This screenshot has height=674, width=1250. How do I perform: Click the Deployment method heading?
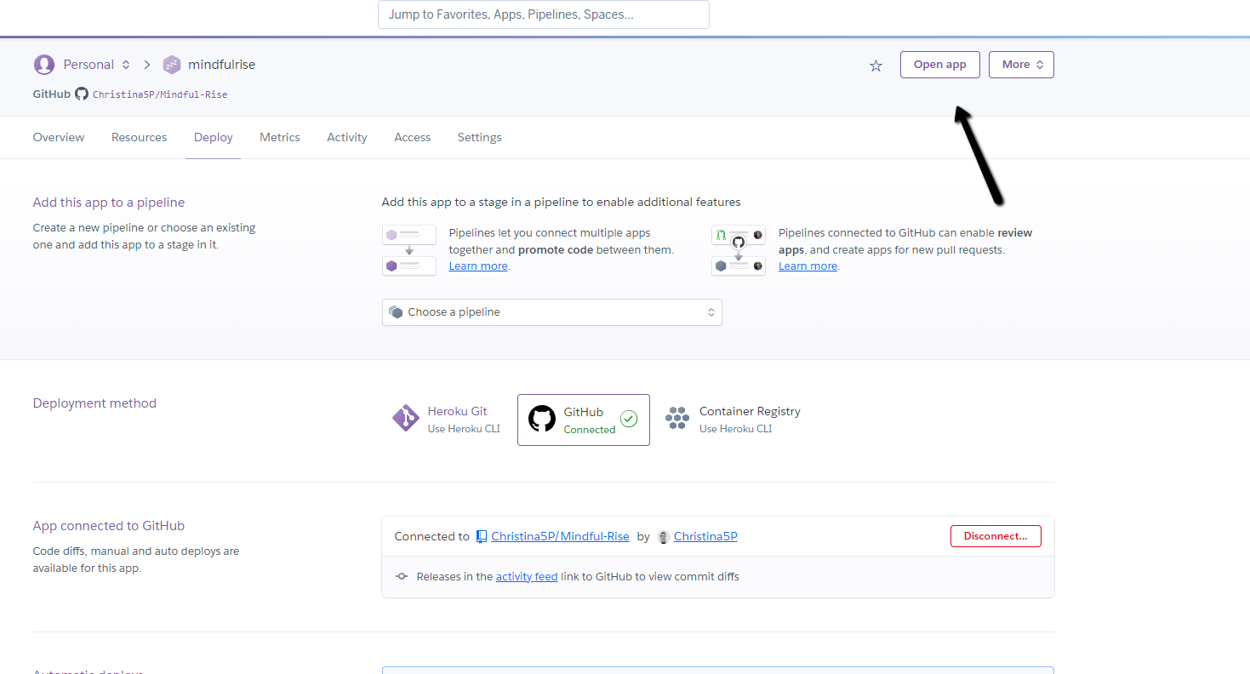pos(94,403)
